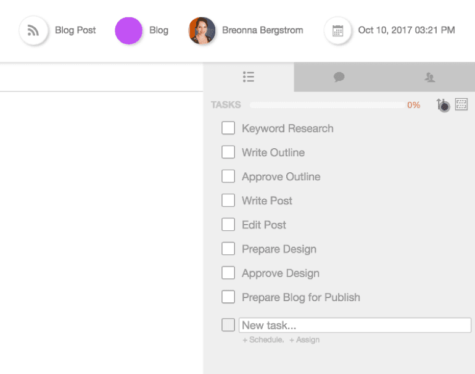
Task: Open the calendar date picker icon
Action: [337, 30]
